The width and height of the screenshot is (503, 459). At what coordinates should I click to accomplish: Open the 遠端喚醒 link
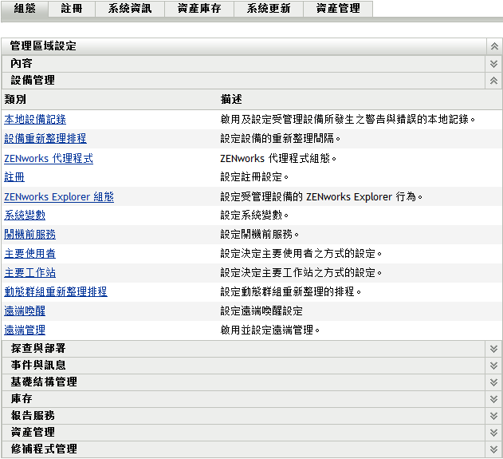[25, 311]
